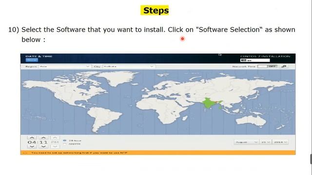Image resolution: width=312 pixels, height=175 pixels.
Task: Increase the minutes with up arrow
Action: tap(43, 138)
